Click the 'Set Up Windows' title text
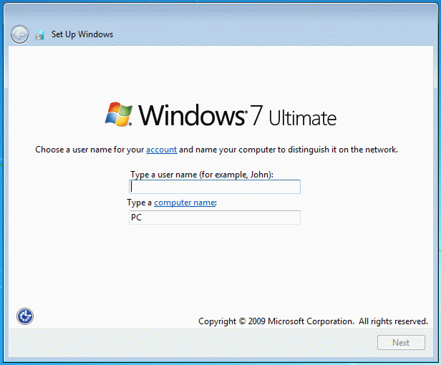Image resolution: width=441 pixels, height=365 pixels. [x=82, y=34]
